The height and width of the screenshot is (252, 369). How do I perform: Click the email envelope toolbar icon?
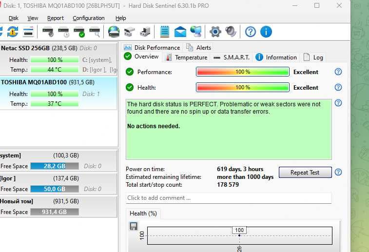[x=180, y=32]
